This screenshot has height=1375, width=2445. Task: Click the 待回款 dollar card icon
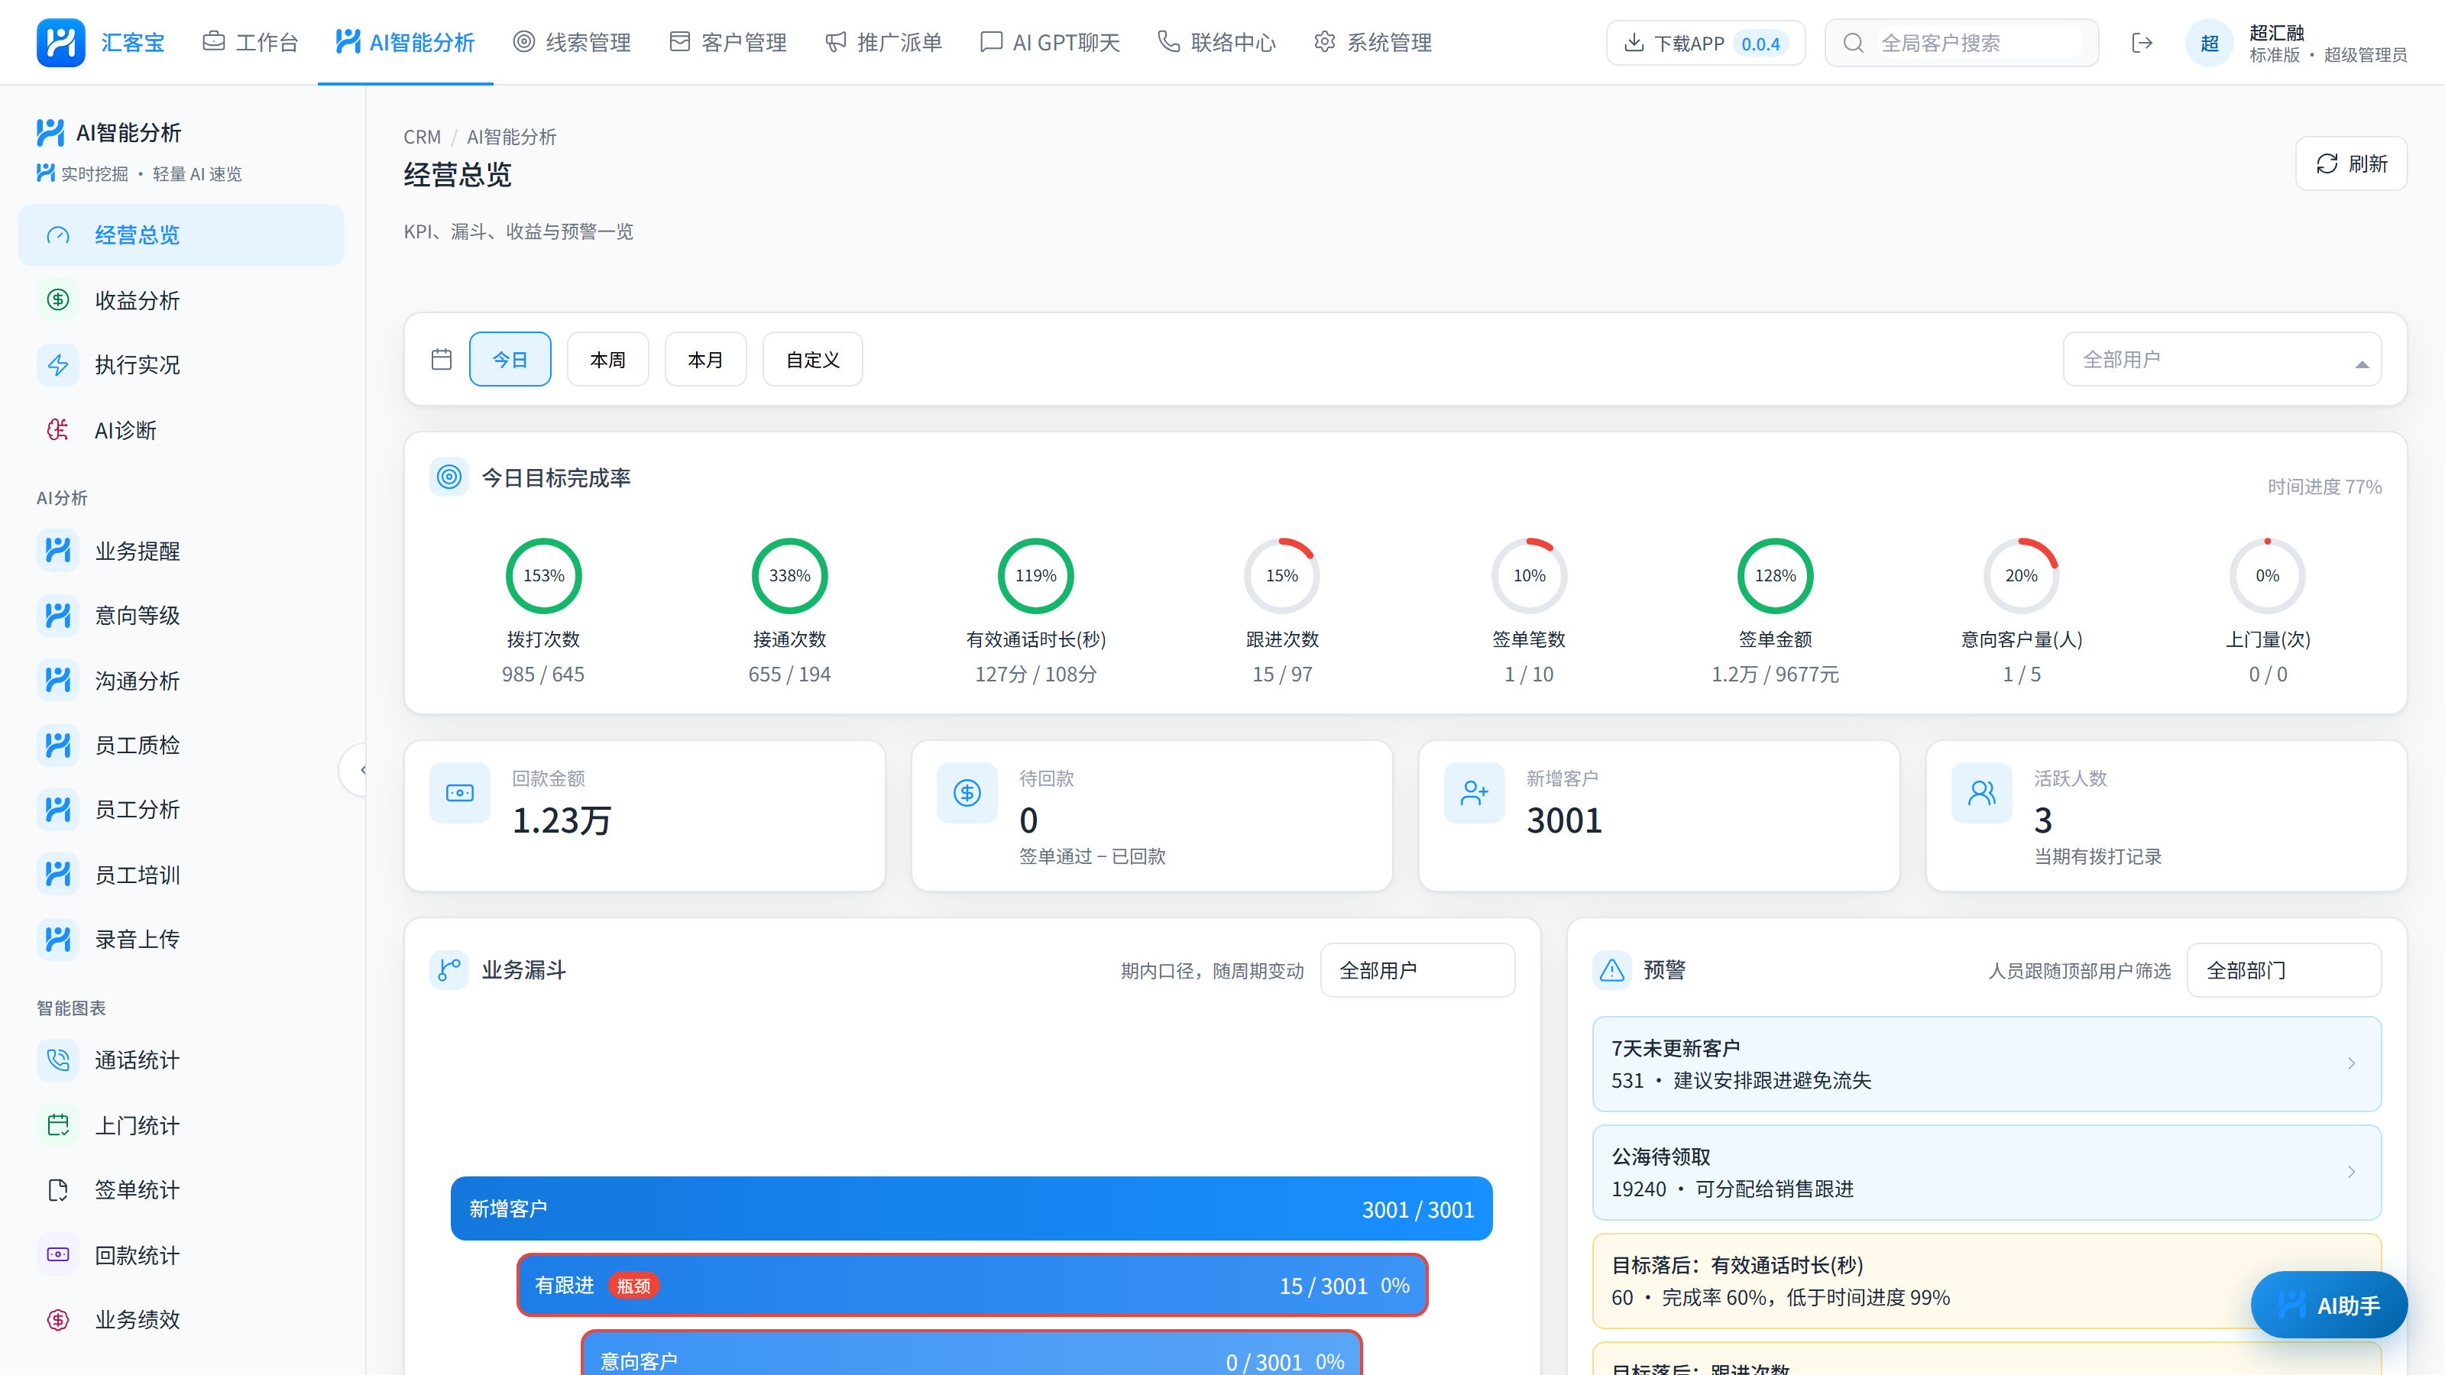click(x=967, y=794)
